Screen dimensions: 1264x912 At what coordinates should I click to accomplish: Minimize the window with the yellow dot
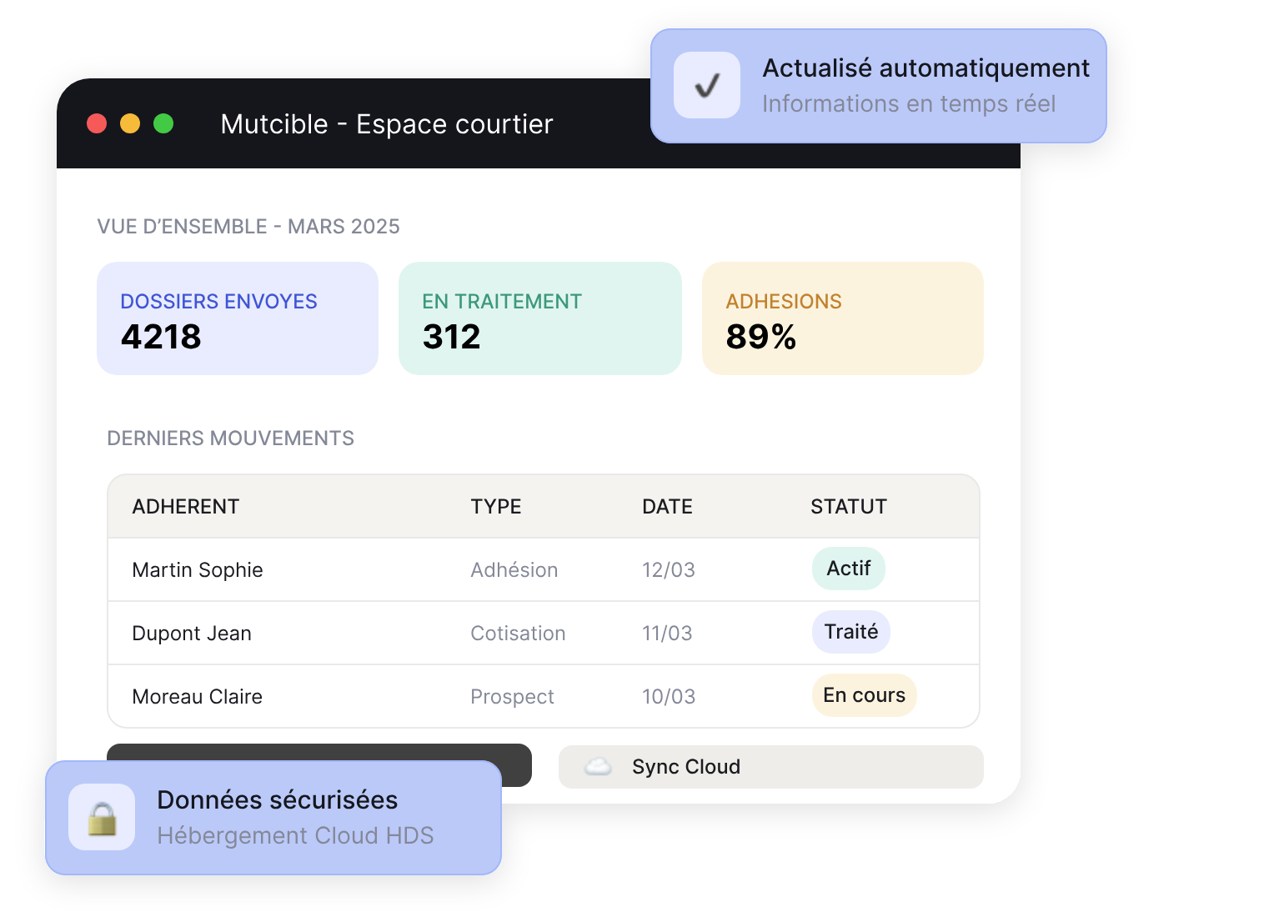pos(130,123)
